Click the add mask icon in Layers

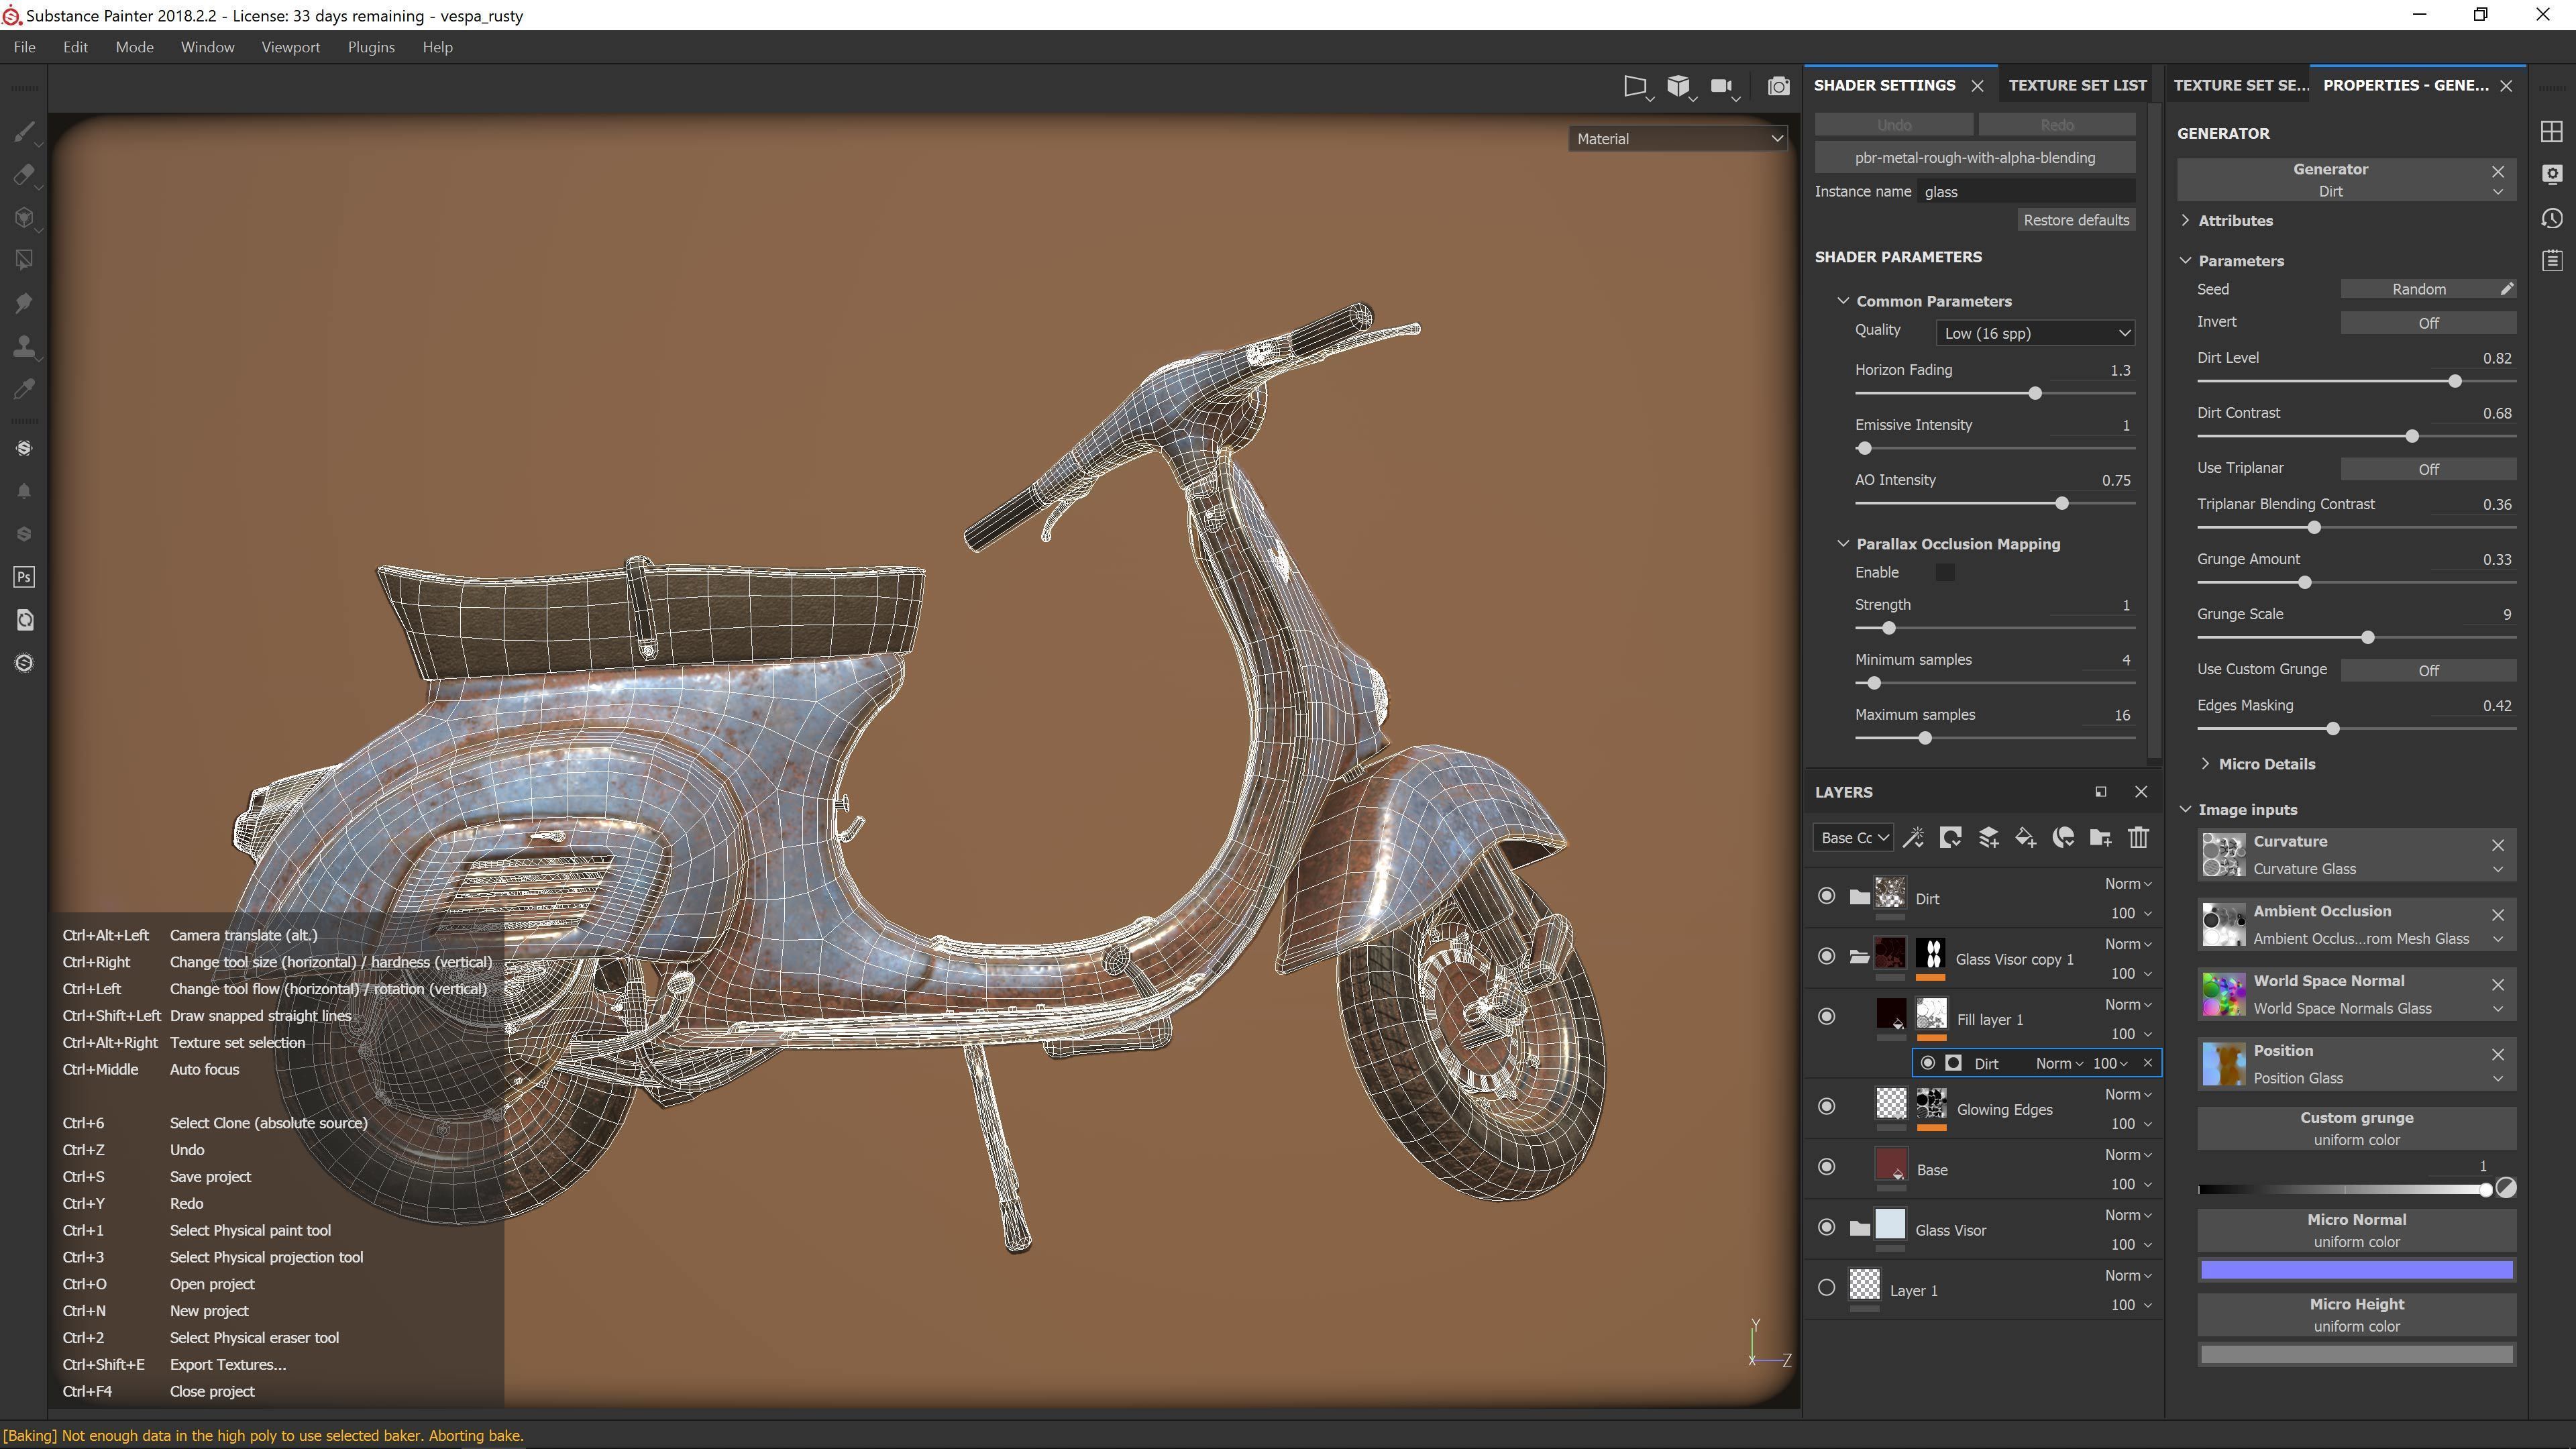pos(1950,838)
